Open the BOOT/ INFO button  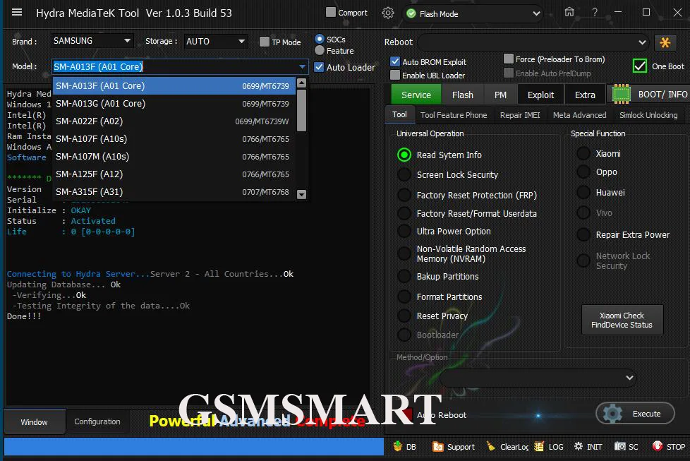648,94
